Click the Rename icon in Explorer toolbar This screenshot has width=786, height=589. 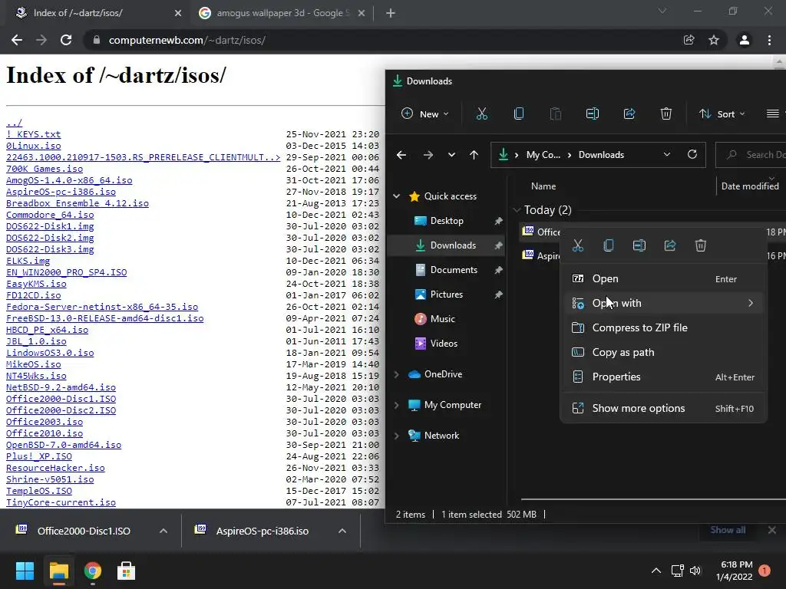[x=593, y=114]
